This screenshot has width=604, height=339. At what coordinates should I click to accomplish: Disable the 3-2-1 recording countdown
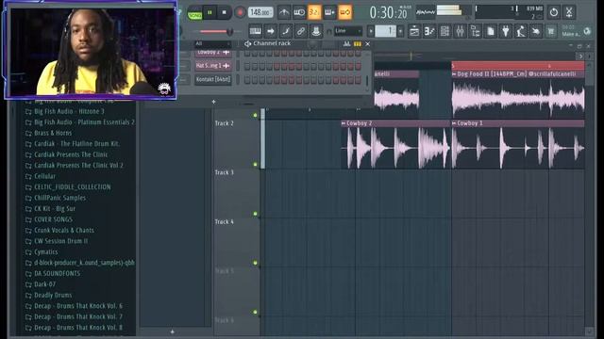pyautogui.click(x=314, y=12)
